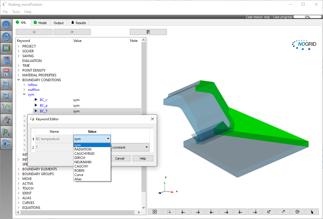Image resolution: width=323 pixels, height=219 pixels.
Task: Click the zoom-to-region view button
Action: point(169,212)
